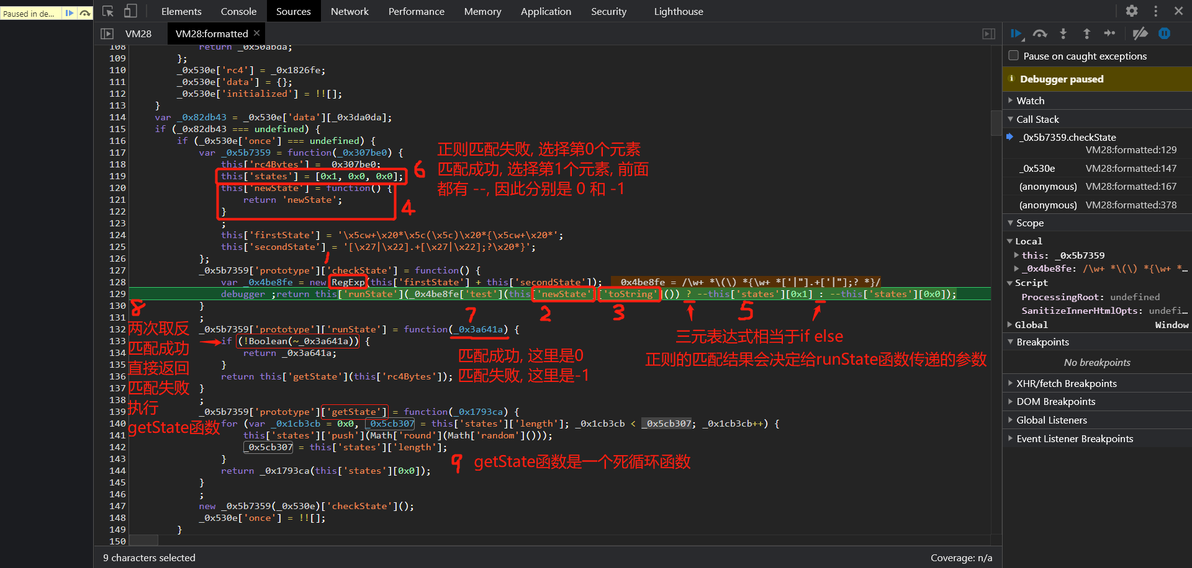Screen dimensions: 1192x568
Task: Click the Step debugger icon
Action: (1110, 33)
